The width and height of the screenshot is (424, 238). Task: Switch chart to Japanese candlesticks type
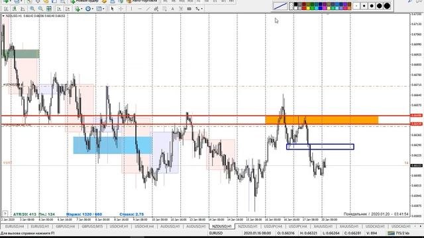[x=15, y=9]
